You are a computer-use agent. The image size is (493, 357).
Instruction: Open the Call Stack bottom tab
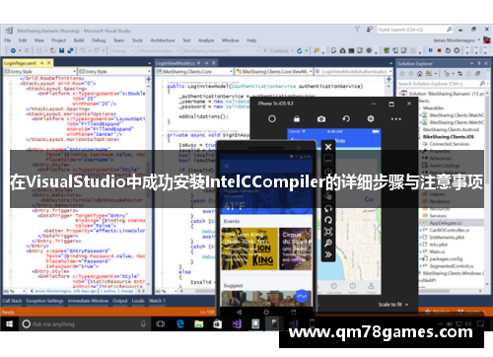click(x=12, y=301)
